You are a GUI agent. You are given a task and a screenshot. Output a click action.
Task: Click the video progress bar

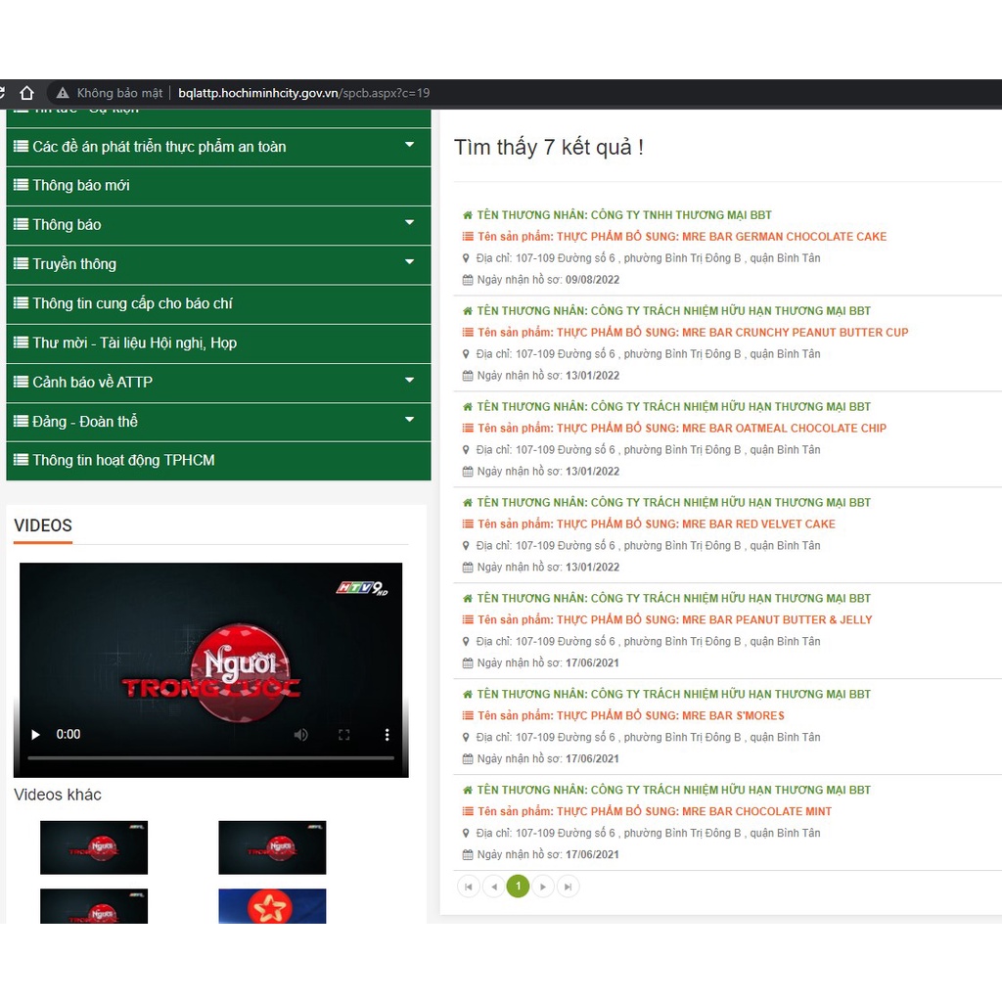pos(210,758)
